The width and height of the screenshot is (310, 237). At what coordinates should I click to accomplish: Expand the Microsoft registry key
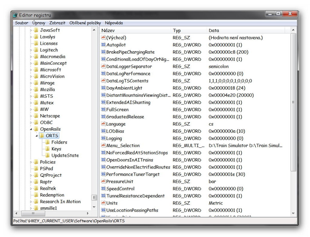[31, 70]
